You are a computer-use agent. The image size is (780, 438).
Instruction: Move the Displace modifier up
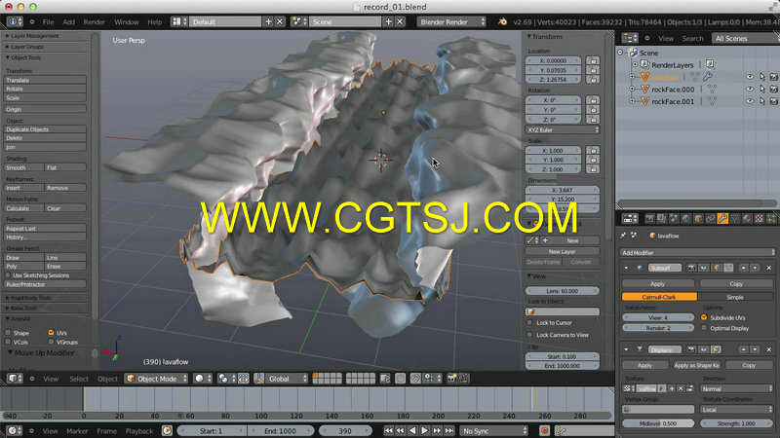743,349
